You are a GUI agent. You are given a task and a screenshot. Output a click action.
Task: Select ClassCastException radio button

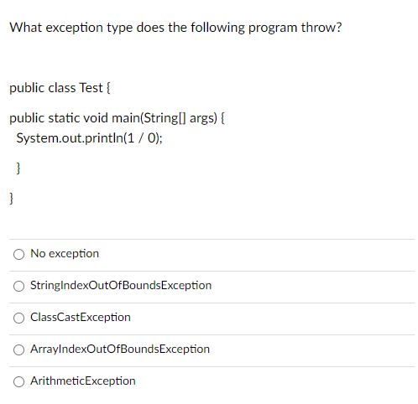coord(18,318)
